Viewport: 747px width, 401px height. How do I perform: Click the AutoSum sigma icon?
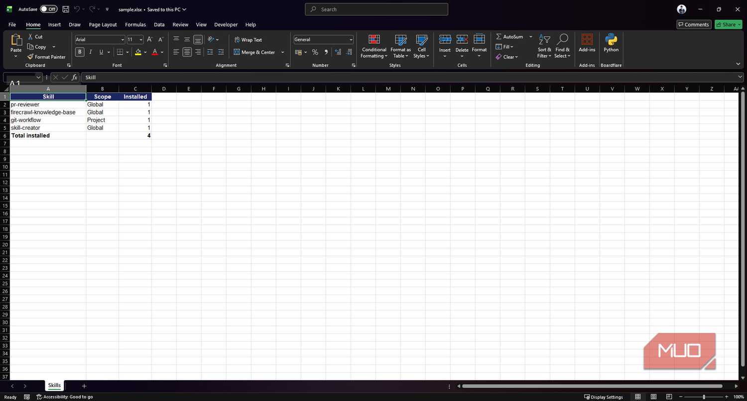point(498,37)
